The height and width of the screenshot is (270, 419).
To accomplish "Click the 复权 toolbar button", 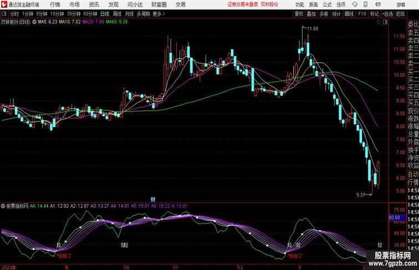I will click(x=299, y=14).
